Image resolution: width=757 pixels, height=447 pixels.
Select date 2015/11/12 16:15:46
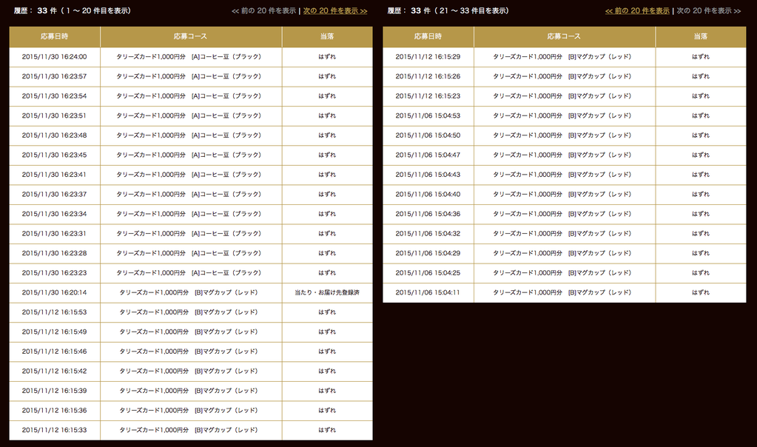coord(55,352)
